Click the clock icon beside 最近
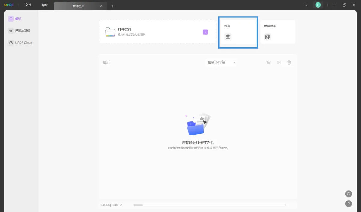Screen dimensions: 361x212 pos(11,19)
